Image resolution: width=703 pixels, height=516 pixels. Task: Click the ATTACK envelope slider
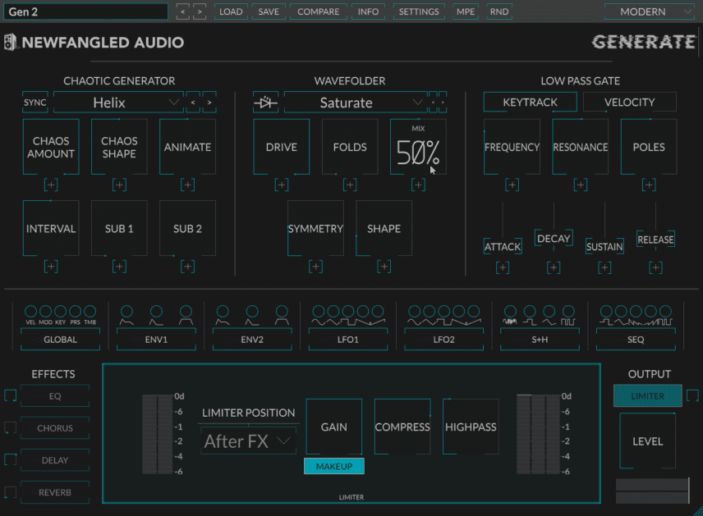pyautogui.click(x=503, y=246)
